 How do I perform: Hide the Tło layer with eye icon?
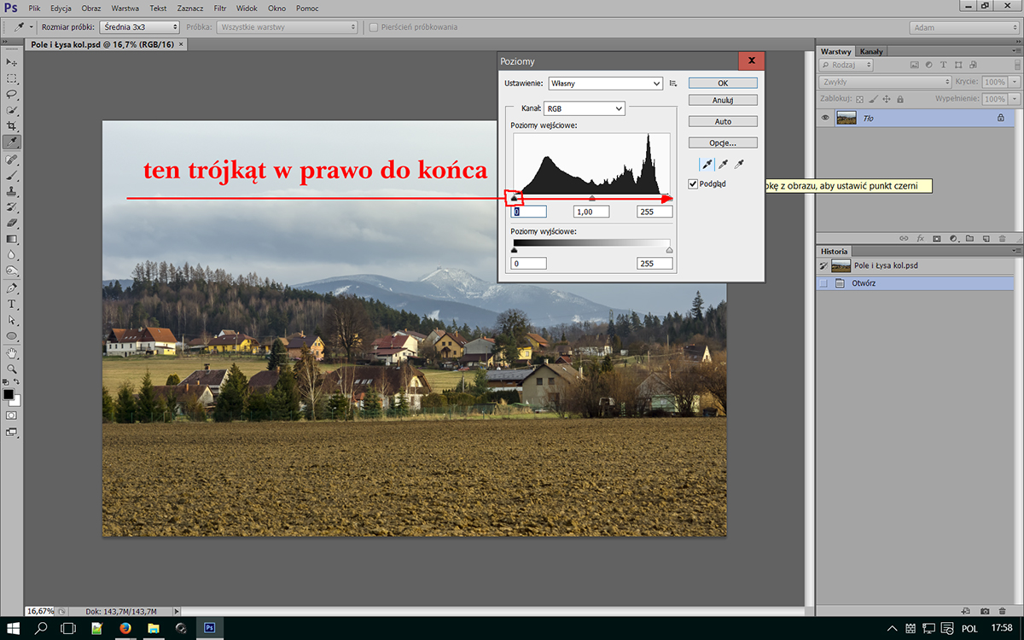pos(825,119)
